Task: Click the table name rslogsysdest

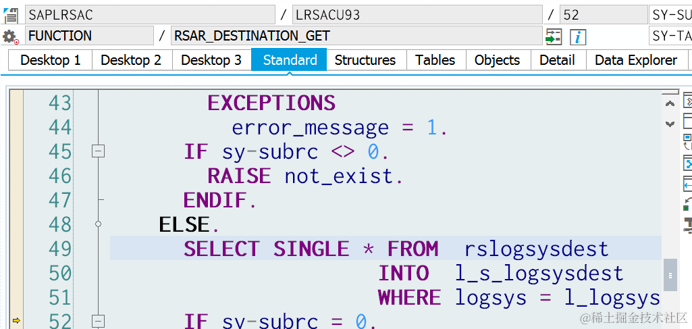Action: click(x=537, y=249)
